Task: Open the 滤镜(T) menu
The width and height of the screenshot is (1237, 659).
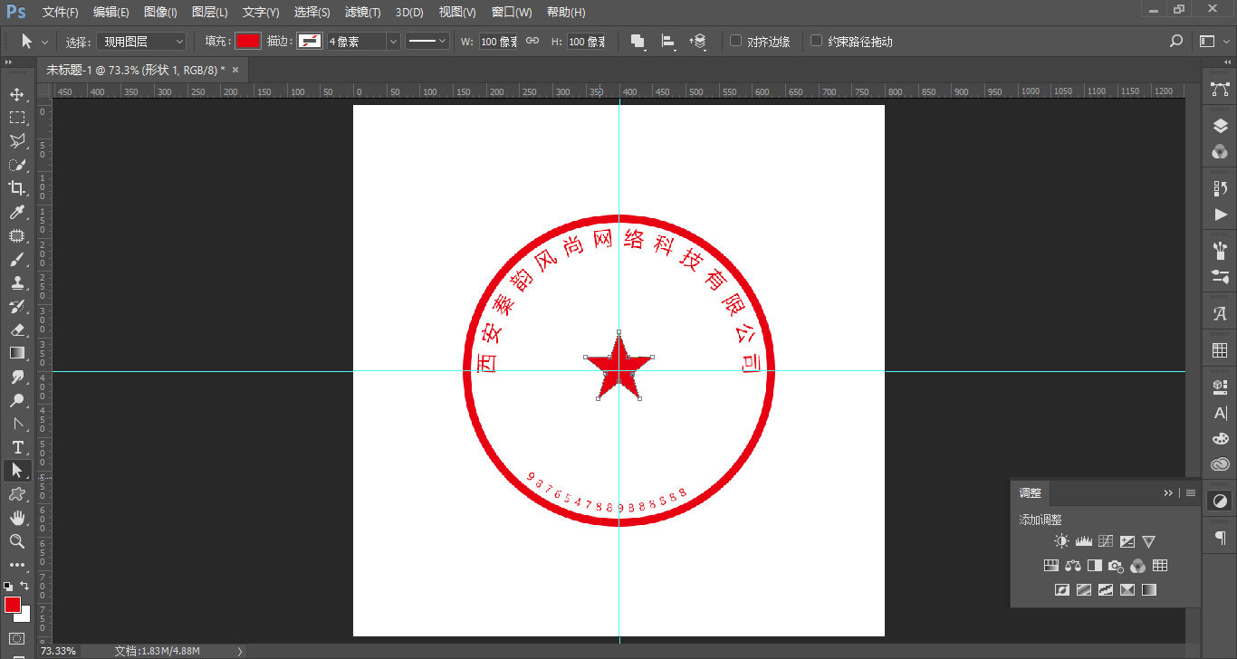Action: click(362, 13)
